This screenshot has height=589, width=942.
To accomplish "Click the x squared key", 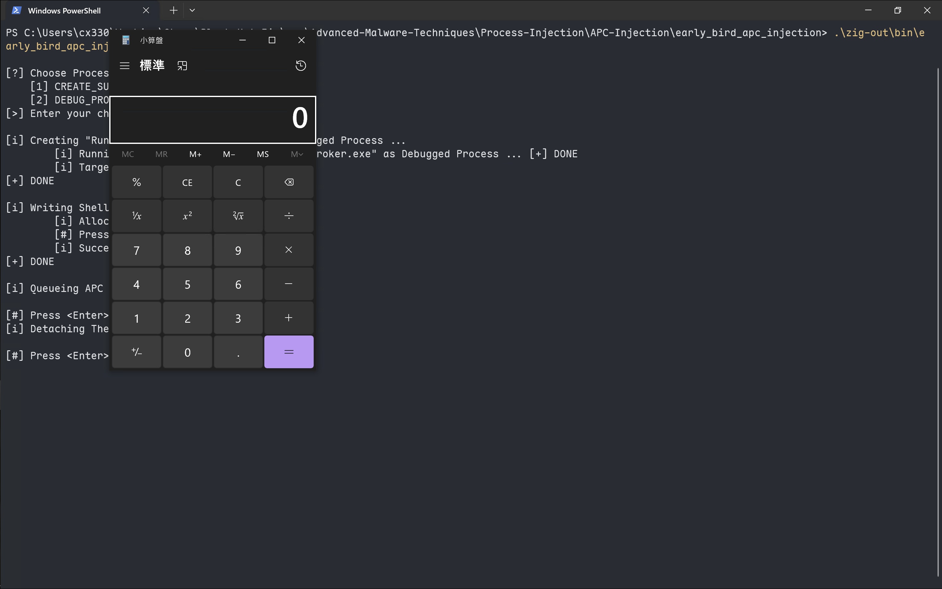I will click(187, 216).
